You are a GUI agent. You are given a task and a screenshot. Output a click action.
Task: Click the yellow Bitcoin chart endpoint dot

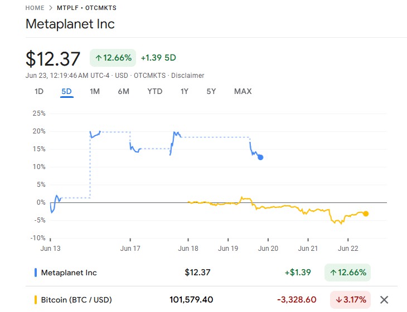click(x=366, y=214)
